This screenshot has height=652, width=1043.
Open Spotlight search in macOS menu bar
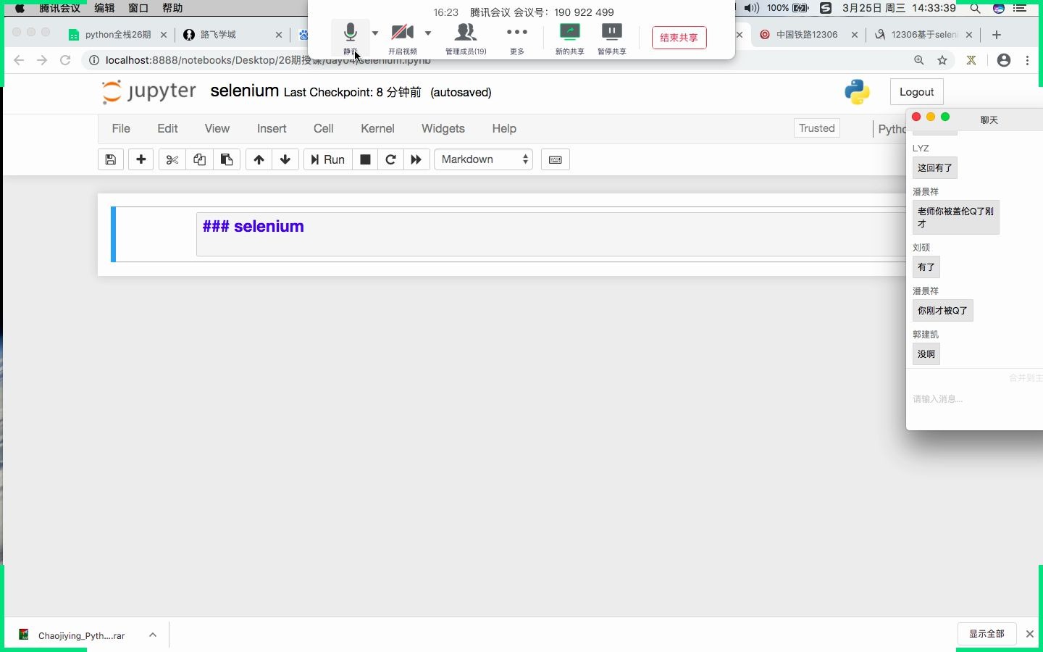[x=976, y=8]
